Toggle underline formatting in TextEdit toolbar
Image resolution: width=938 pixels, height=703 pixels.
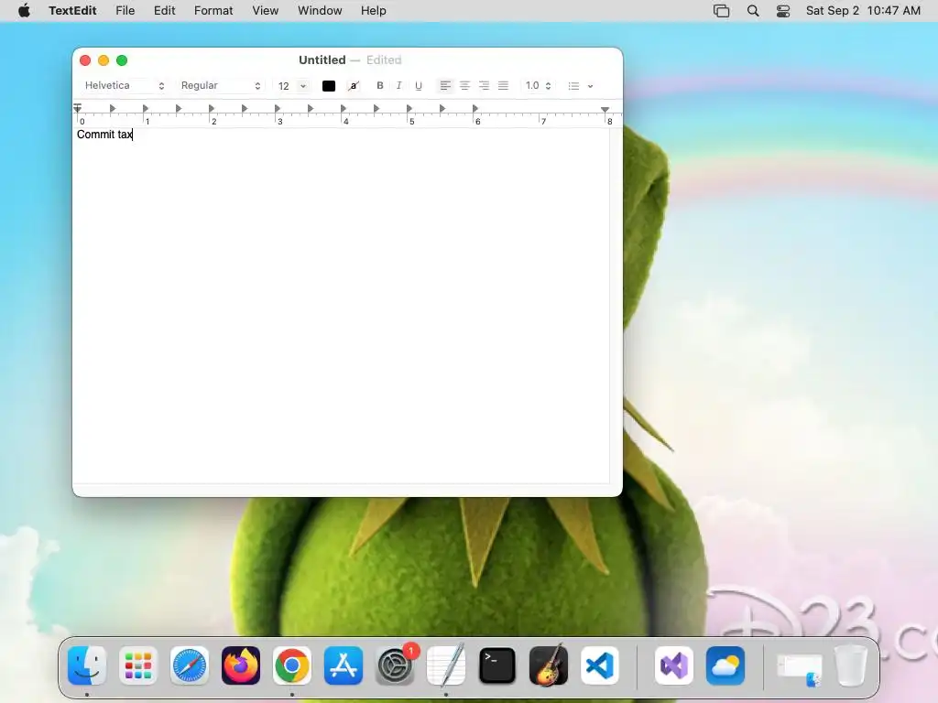click(418, 85)
